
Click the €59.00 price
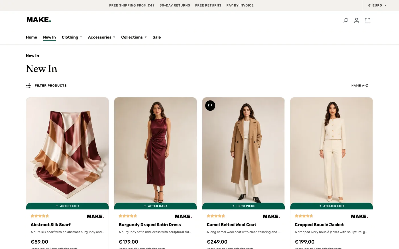[x=39, y=242]
